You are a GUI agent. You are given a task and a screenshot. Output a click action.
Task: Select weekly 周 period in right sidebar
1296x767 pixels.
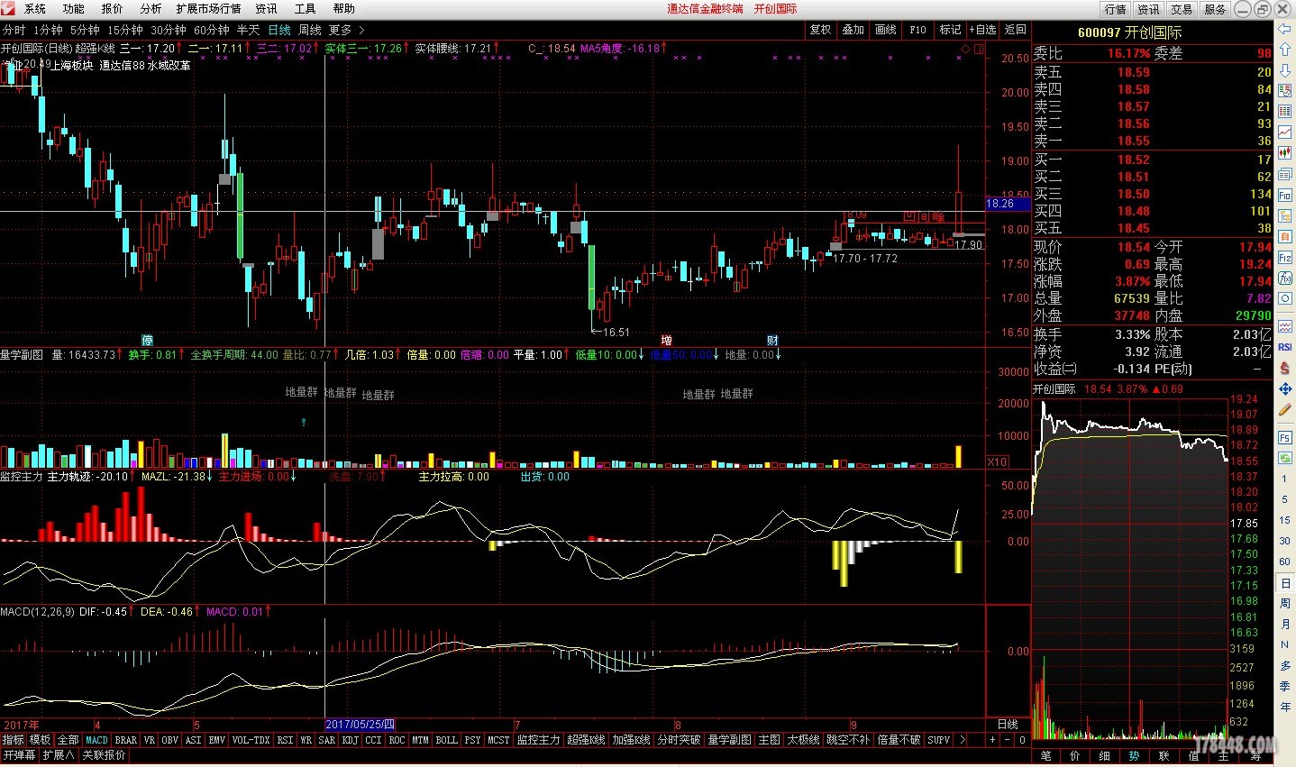point(1284,604)
